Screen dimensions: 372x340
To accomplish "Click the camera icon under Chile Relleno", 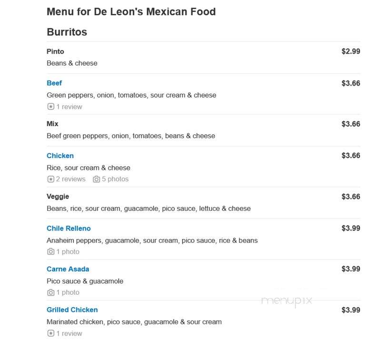I will (50, 251).
